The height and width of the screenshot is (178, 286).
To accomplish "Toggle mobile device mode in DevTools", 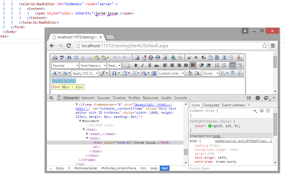I will point(59,98).
